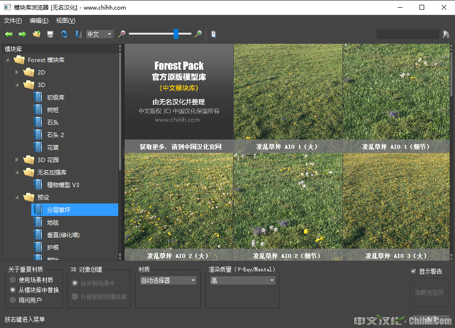Click the zoom out magnifier icon

122,34
